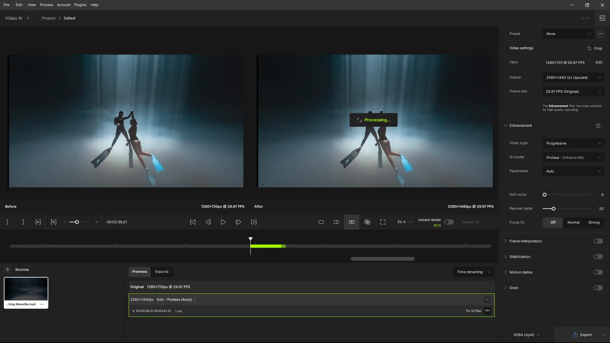Image resolution: width=610 pixels, height=343 pixels.
Task: Click the Enhancement lock icon
Action: pyautogui.click(x=598, y=125)
